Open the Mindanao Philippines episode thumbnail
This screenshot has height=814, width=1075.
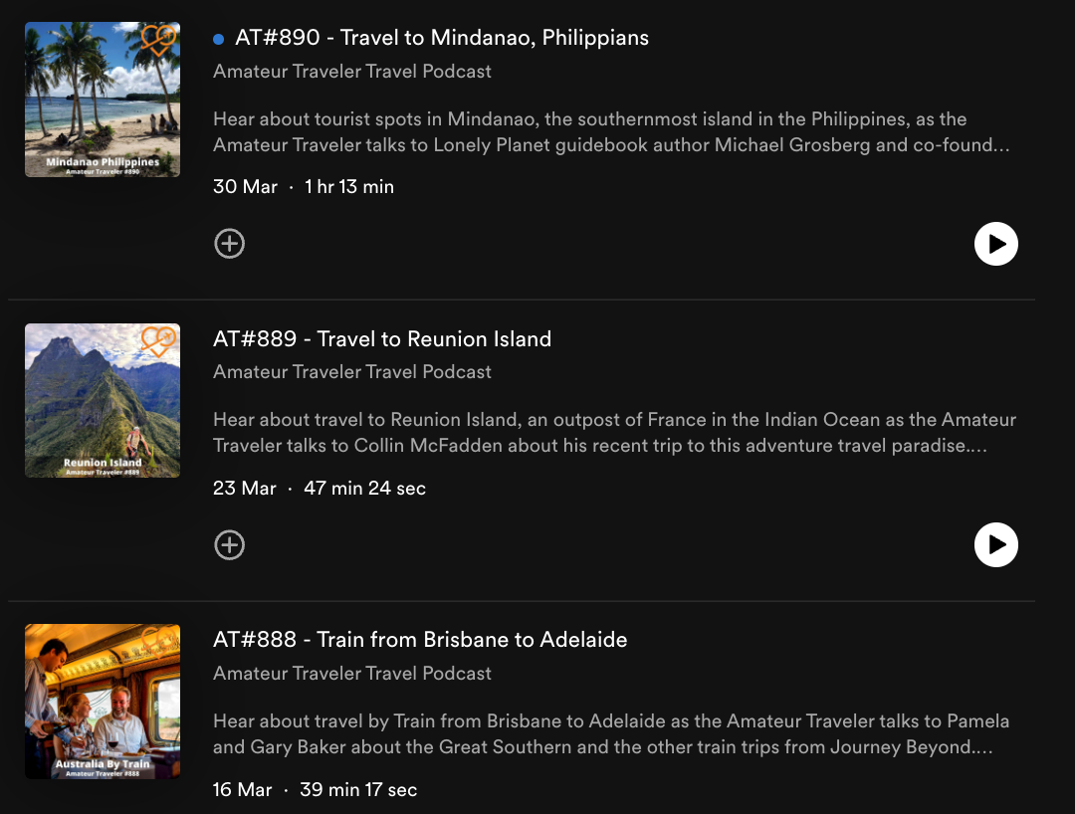point(102,99)
